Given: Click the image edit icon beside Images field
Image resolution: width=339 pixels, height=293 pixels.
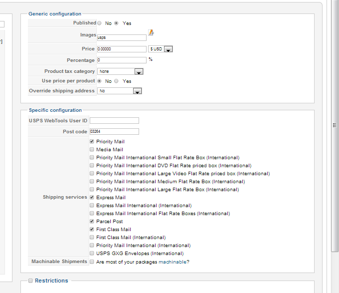Looking at the screenshot, I should [x=151, y=33].
